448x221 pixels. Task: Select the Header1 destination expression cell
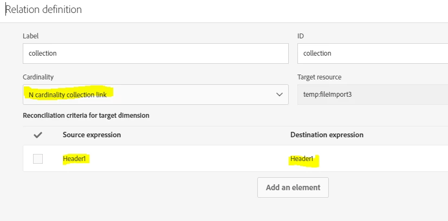point(303,159)
